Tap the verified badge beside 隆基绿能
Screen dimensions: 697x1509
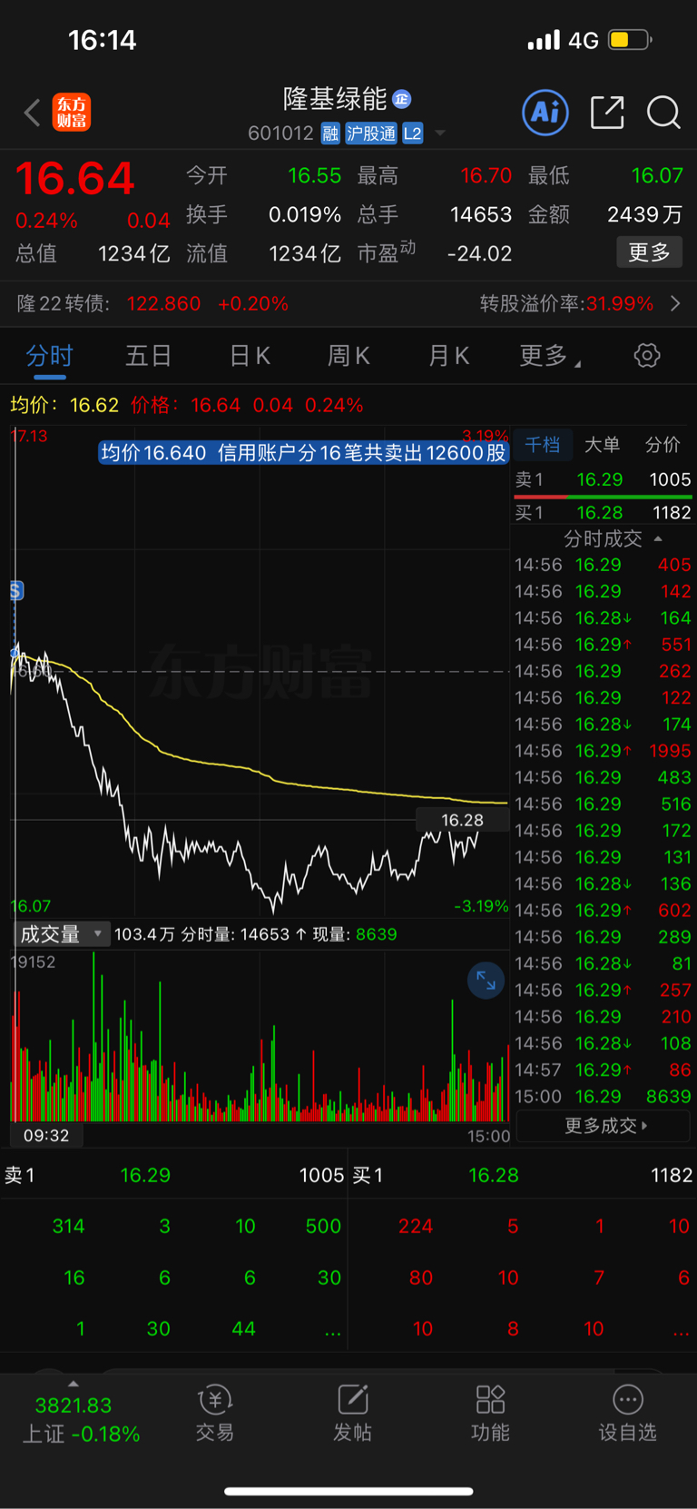click(x=402, y=98)
